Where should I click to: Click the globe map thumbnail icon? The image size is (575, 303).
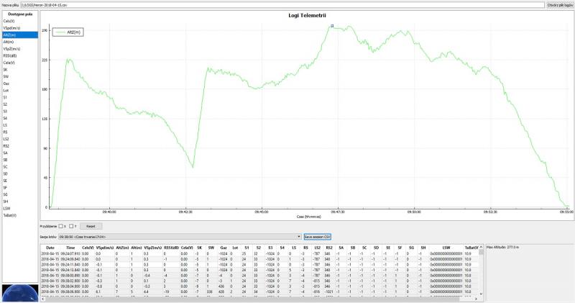click(x=19, y=293)
